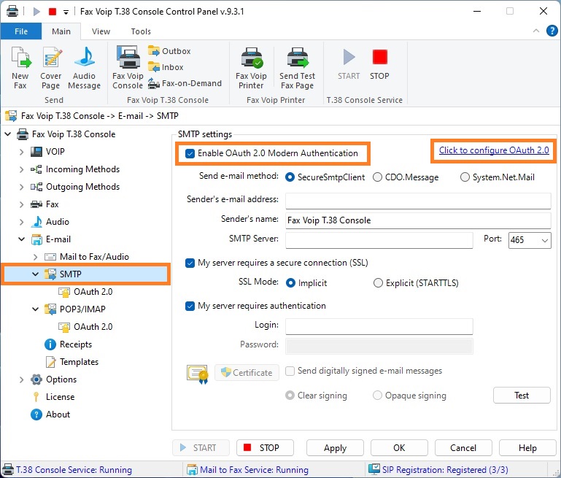Open the quick access toolbar dropdown arrow

pyautogui.click(x=66, y=12)
